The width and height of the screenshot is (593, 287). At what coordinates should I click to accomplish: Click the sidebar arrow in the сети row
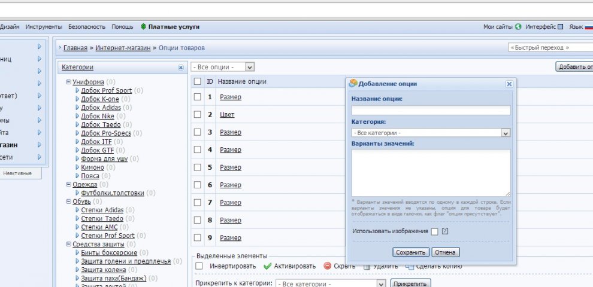pos(40,157)
